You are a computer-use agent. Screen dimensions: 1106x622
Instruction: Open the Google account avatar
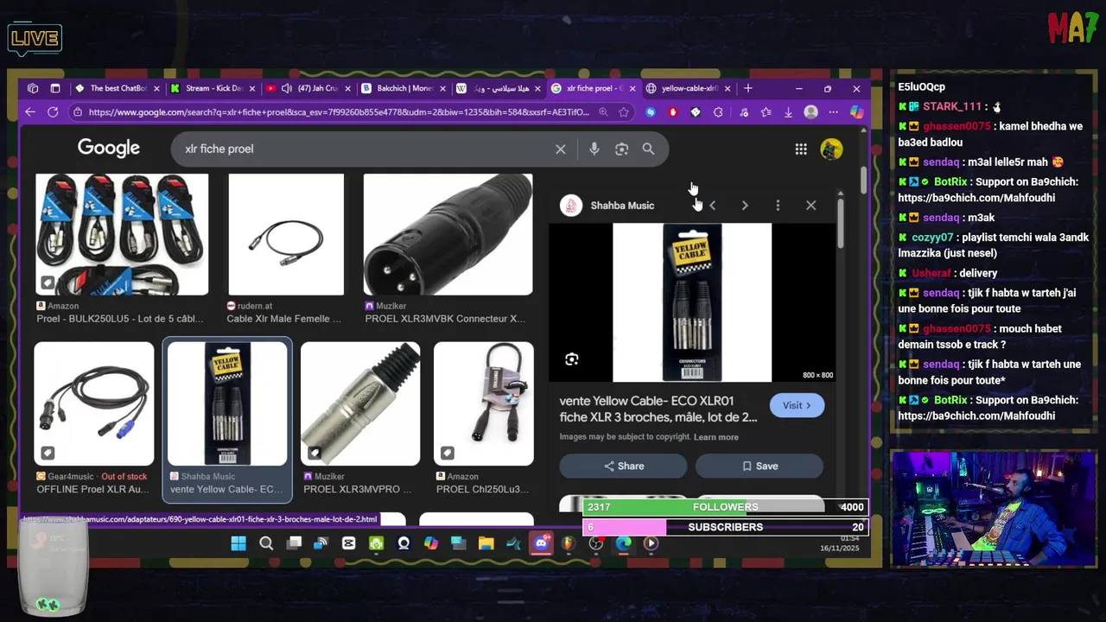pyautogui.click(x=831, y=149)
